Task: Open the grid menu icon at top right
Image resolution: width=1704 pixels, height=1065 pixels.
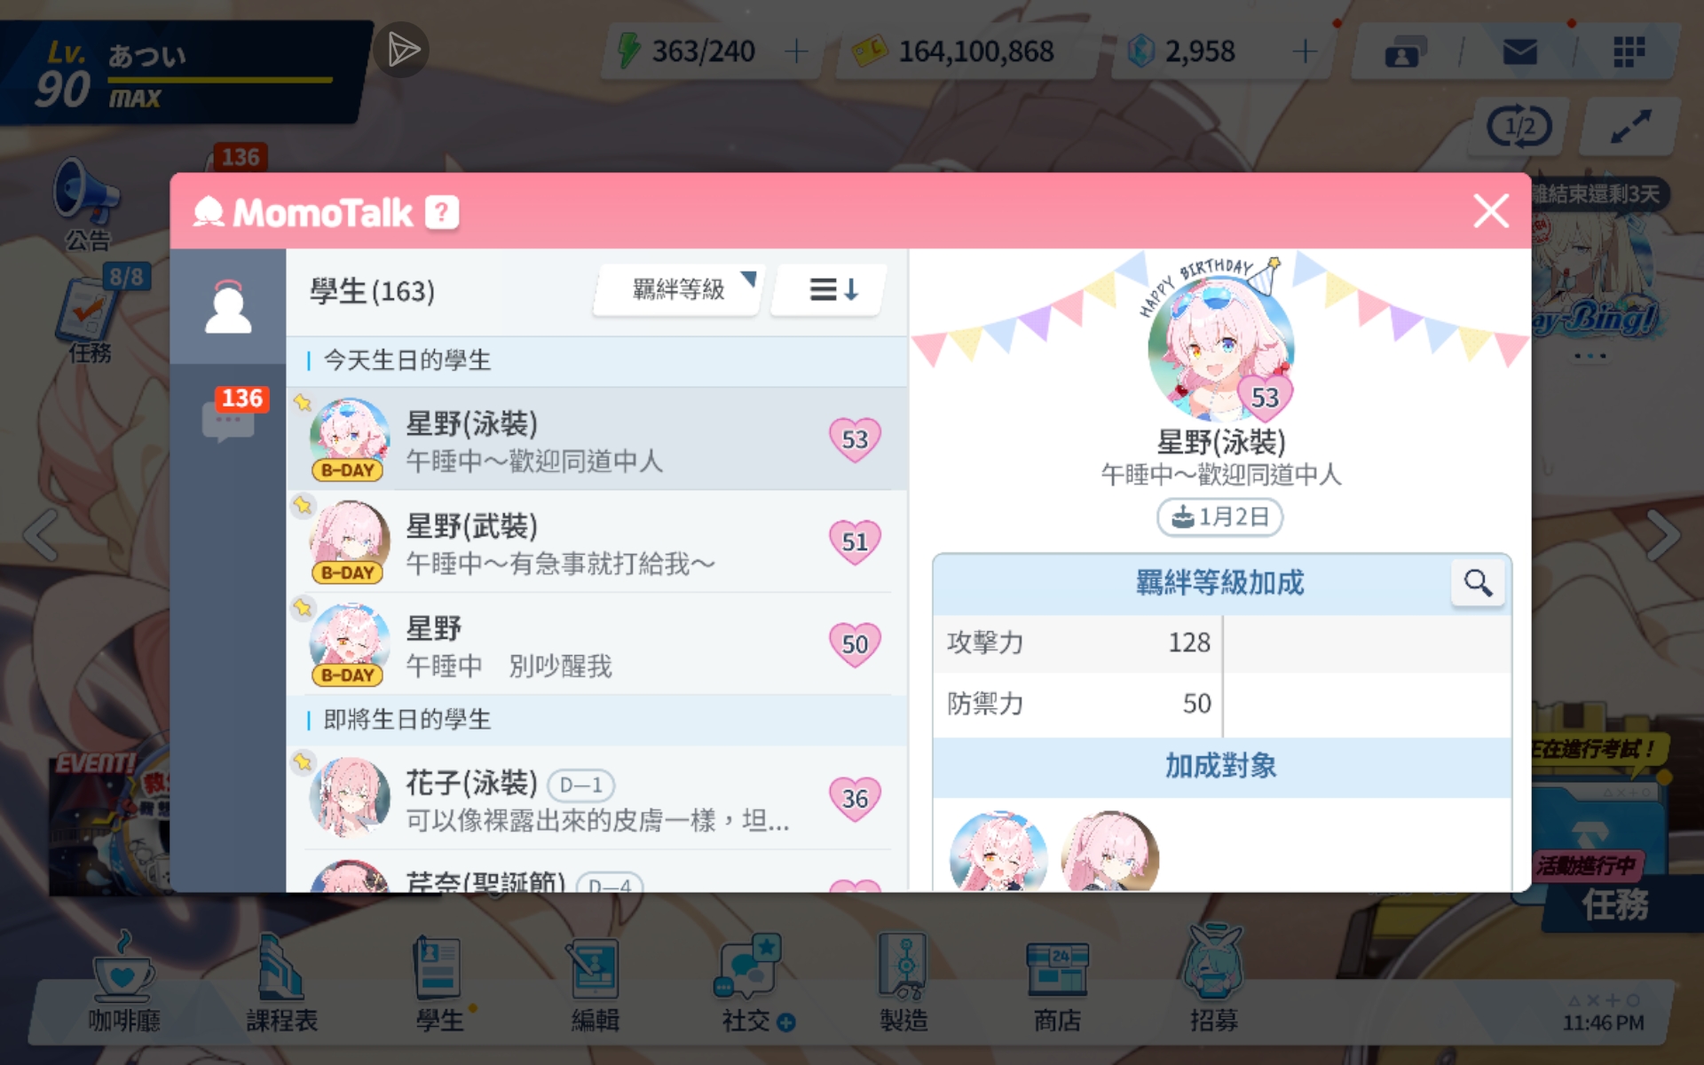Action: point(1629,51)
